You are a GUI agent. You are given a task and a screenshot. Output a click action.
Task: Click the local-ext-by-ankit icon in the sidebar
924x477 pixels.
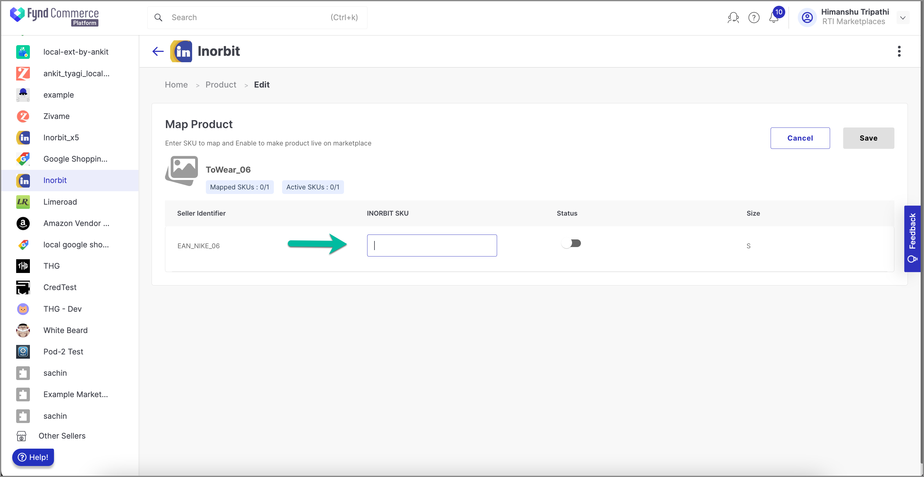pos(23,52)
